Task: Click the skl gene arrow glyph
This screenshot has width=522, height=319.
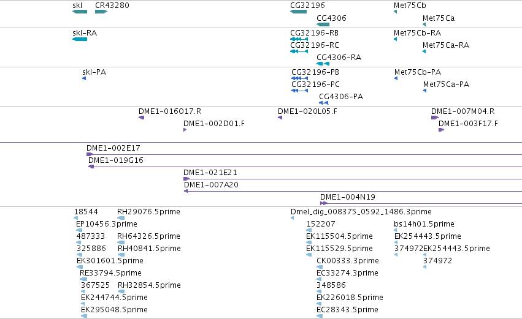Action: coord(80,12)
